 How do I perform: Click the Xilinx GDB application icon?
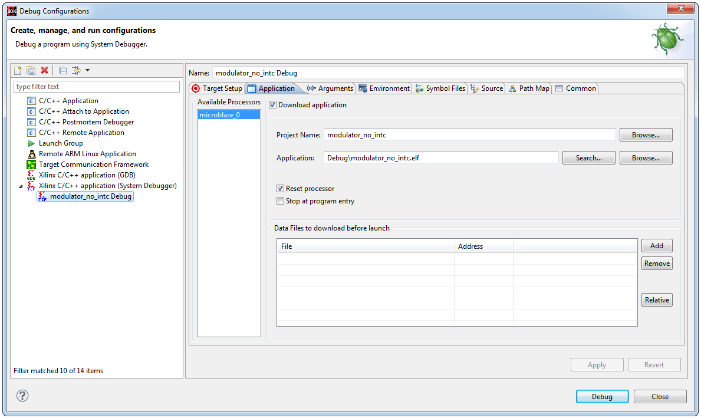(31, 175)
